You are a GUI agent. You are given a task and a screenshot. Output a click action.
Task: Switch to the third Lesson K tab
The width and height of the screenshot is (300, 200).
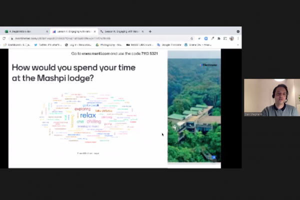(121, 31)
